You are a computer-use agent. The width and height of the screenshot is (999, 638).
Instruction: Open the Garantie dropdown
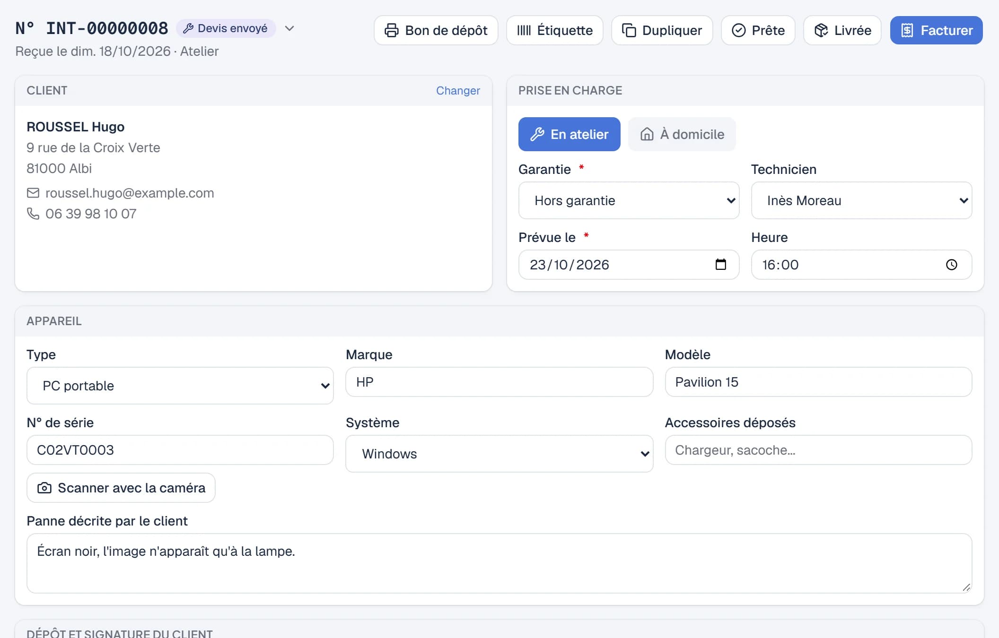629,200
